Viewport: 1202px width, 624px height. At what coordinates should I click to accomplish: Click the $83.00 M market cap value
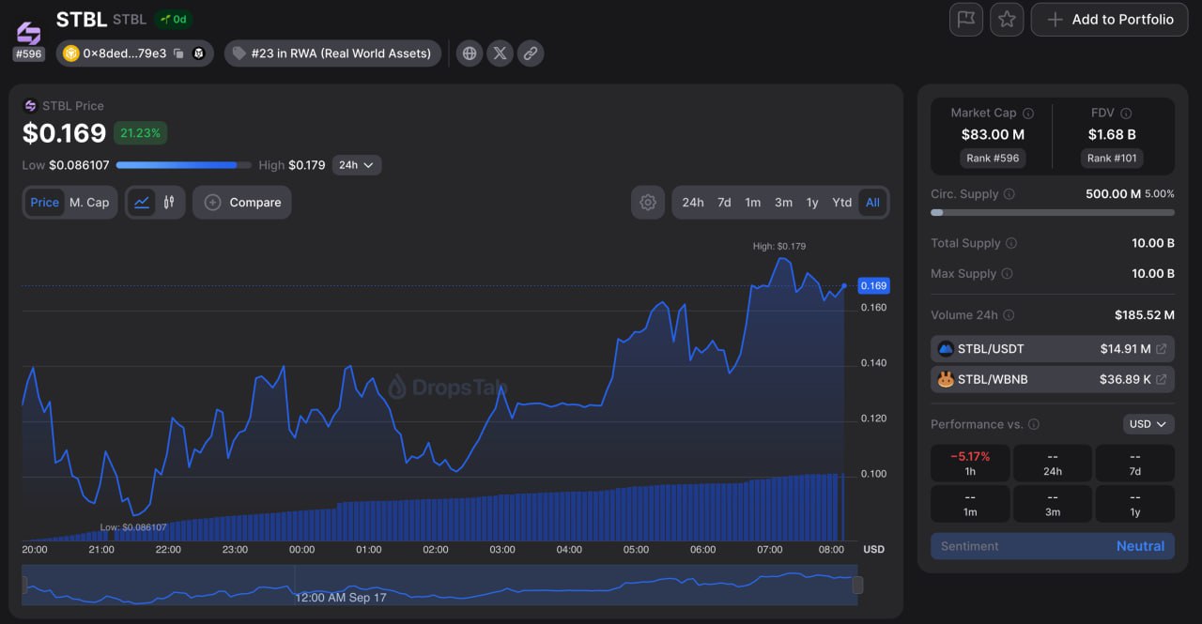993,134
